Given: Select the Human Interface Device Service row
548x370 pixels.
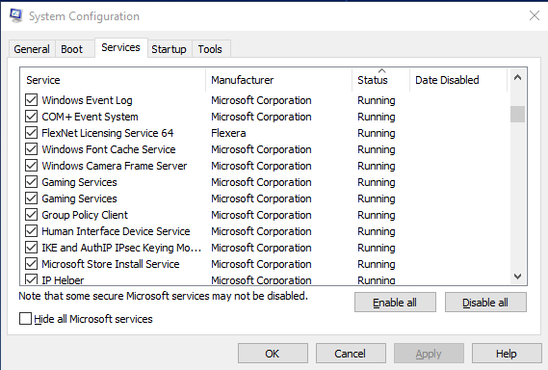Looking at the screenshot, I should [x=266, y=231].
